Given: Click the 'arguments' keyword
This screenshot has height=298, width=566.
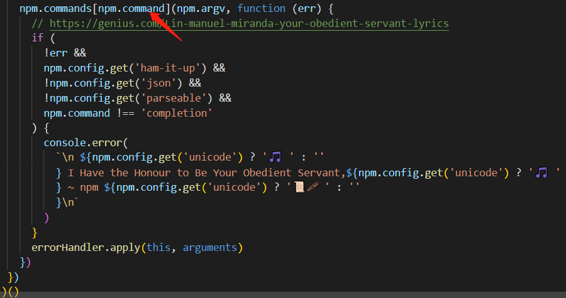Looking at the screenshot, I should tap(209, 248).
